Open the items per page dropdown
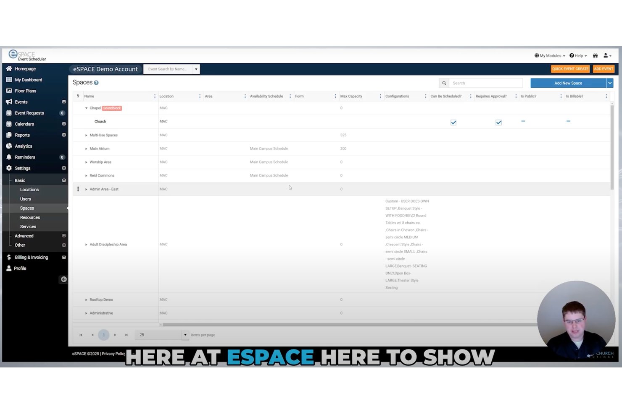Image resolution: width=622 pixels, height=414 pixels. pyautogui.click(x=185, y=335)
